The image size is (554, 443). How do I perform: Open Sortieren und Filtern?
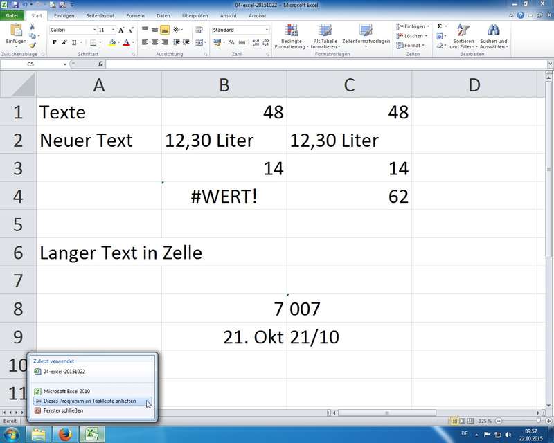(463, 37)
